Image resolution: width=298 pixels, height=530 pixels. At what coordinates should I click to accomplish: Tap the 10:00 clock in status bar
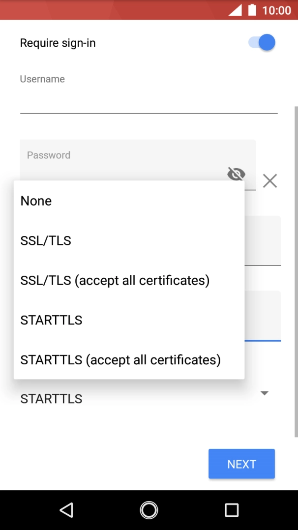coord(277,10)
